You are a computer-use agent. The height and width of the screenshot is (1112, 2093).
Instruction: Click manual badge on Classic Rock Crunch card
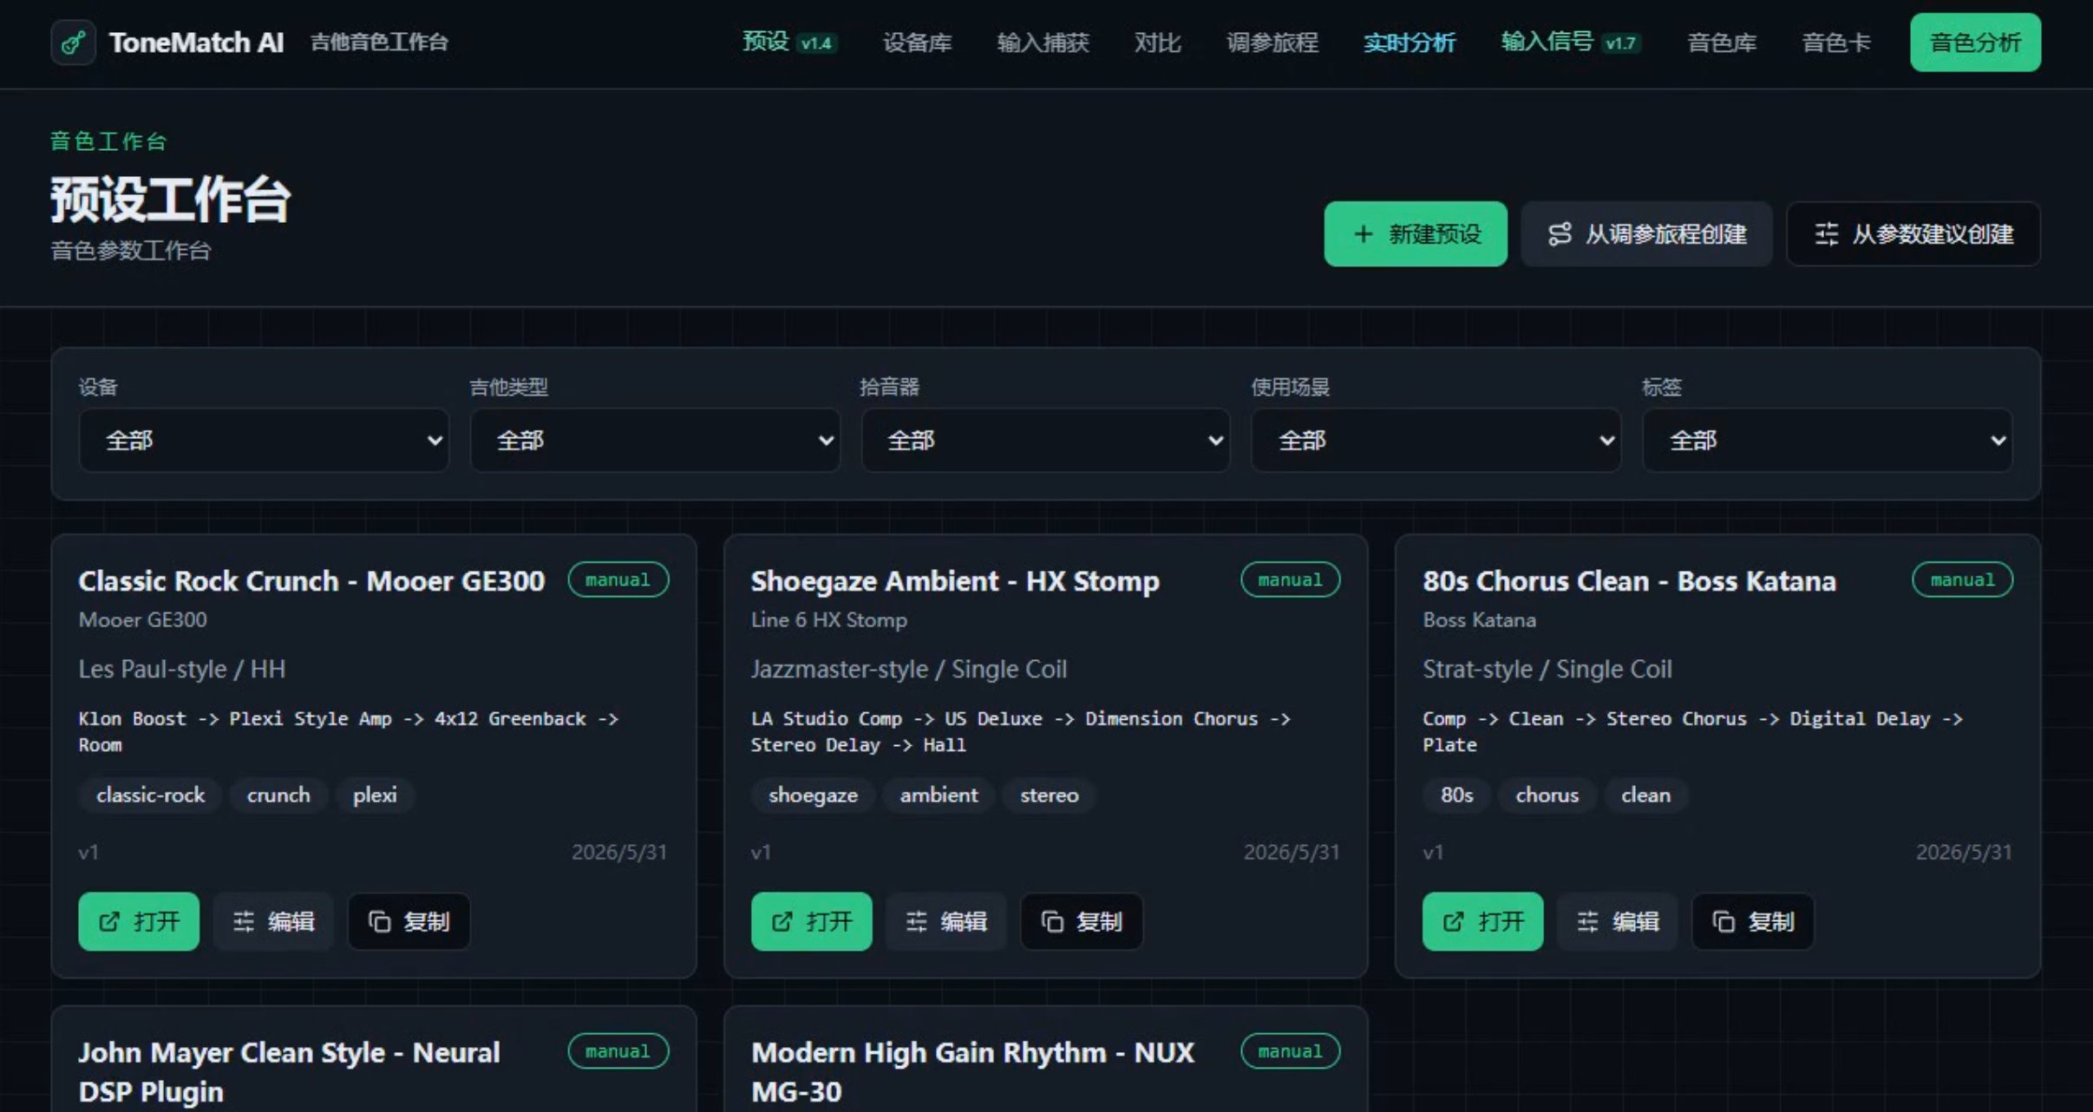(x=618, y=579)
